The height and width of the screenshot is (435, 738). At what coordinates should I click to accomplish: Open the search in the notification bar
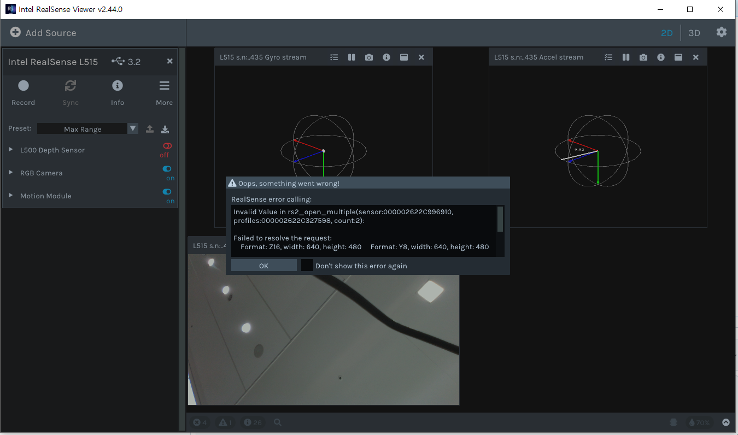point(277,422)
